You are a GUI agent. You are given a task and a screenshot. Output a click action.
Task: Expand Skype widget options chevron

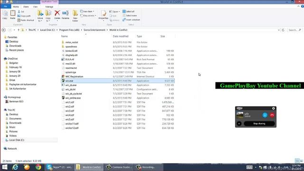tap(239, 123)
